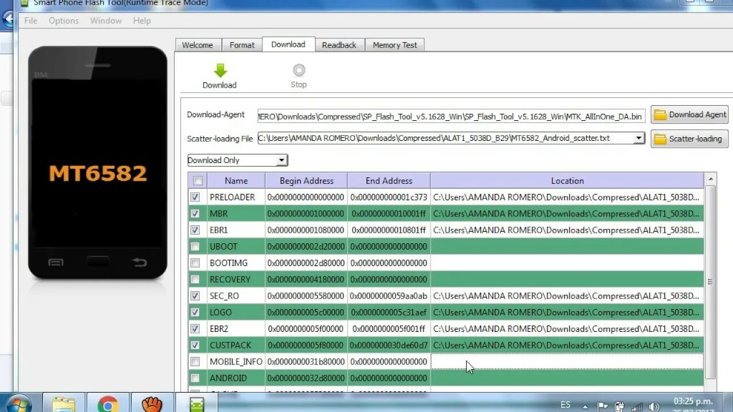The width and height of the screenshot is (733, 412).
Task: Expand the Download Only mode dropdown
Action: [x=281, y=160]
